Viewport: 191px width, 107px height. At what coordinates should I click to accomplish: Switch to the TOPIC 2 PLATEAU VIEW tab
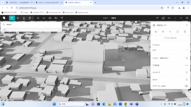[x=49, y=2]
